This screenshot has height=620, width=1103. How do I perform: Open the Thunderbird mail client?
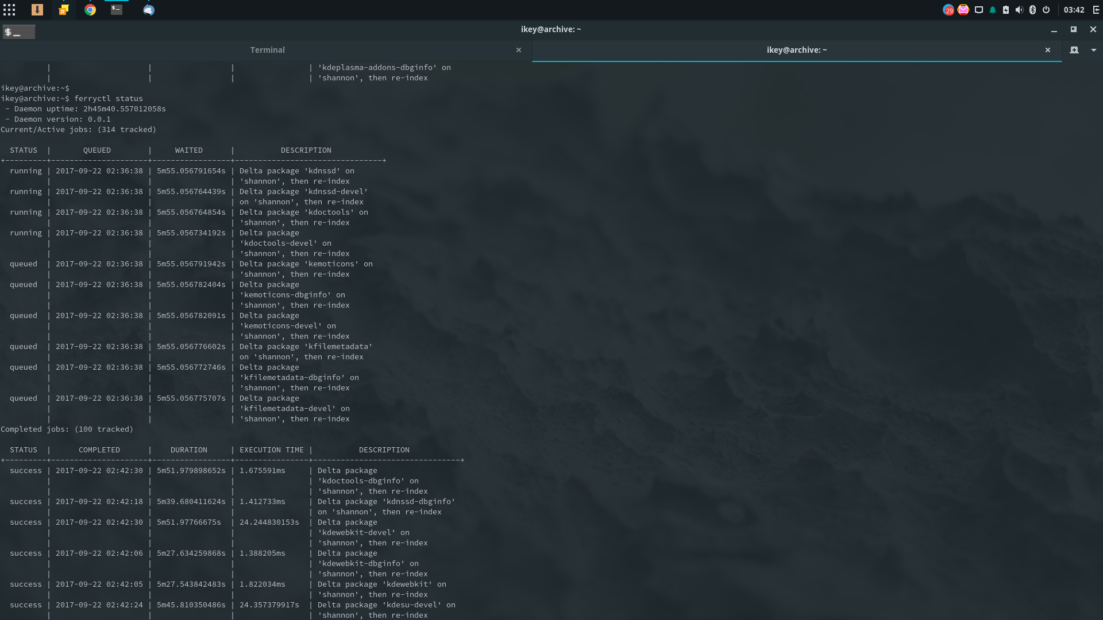pyautogui.click(x=148, y=10)
